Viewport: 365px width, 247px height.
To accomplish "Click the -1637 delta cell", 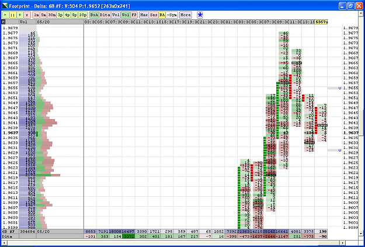I will point(256,236).
